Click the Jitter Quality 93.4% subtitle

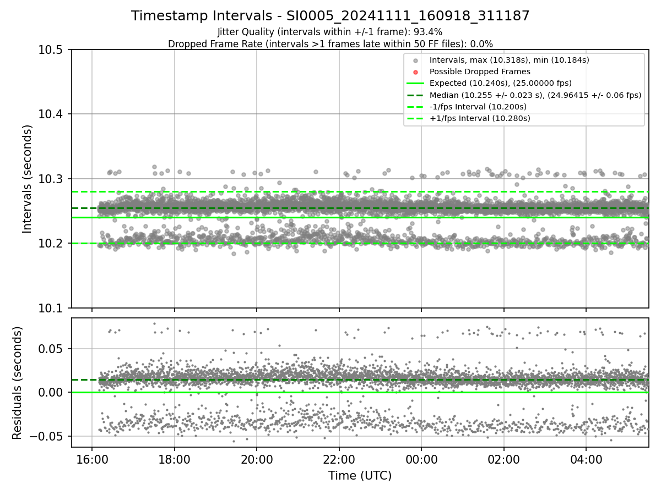coord(330,32)
